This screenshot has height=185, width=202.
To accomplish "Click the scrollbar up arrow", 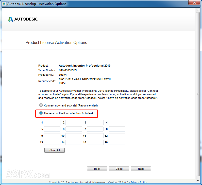I will tap(198, 10).
